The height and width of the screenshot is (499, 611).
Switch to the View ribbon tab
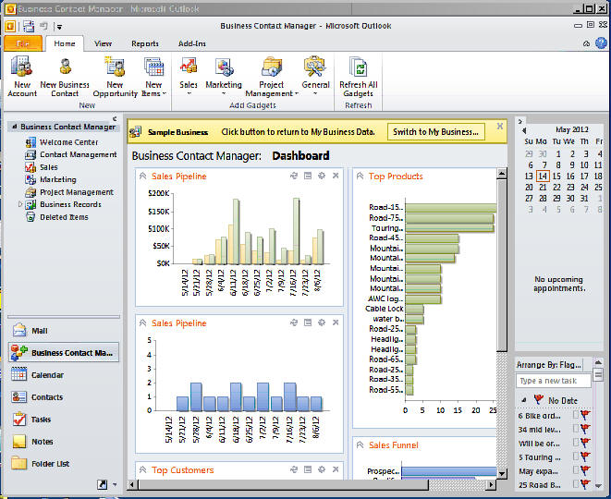pyautogui.click(x=103, y=43)
